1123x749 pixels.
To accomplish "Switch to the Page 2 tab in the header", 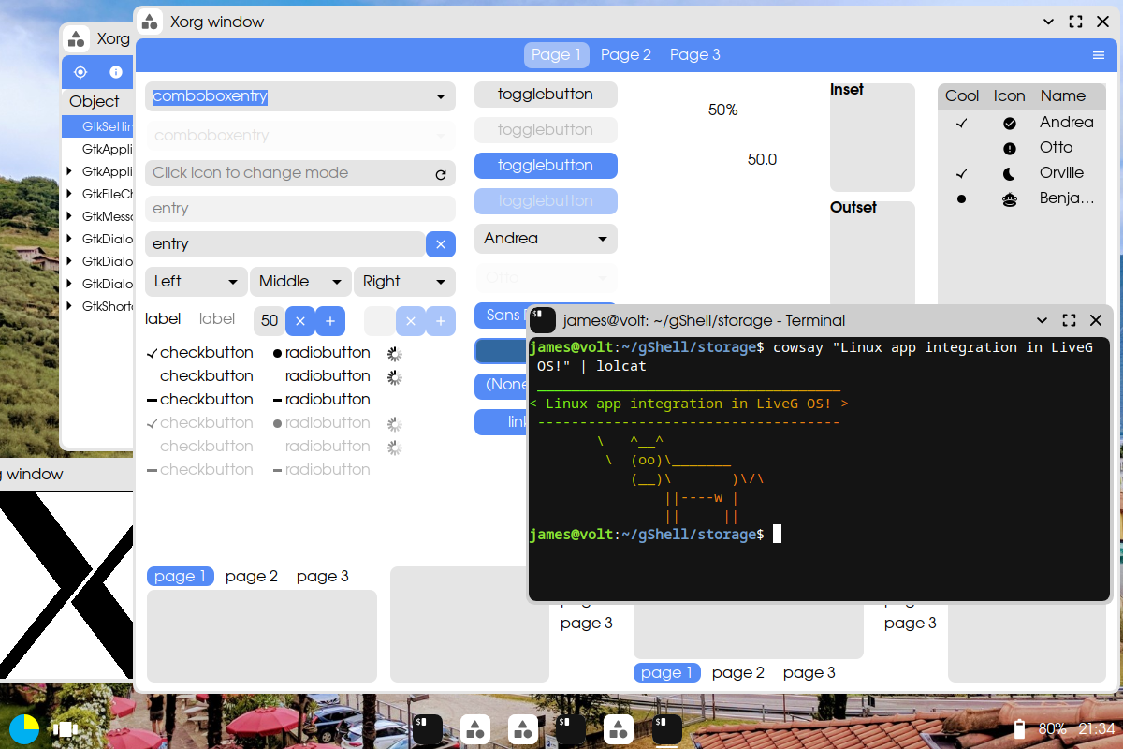I will (625, 55).
